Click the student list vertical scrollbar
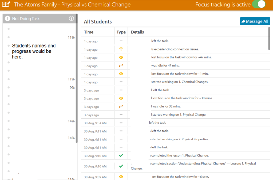This screenshot has height=180, width=273. pos(77,80)
